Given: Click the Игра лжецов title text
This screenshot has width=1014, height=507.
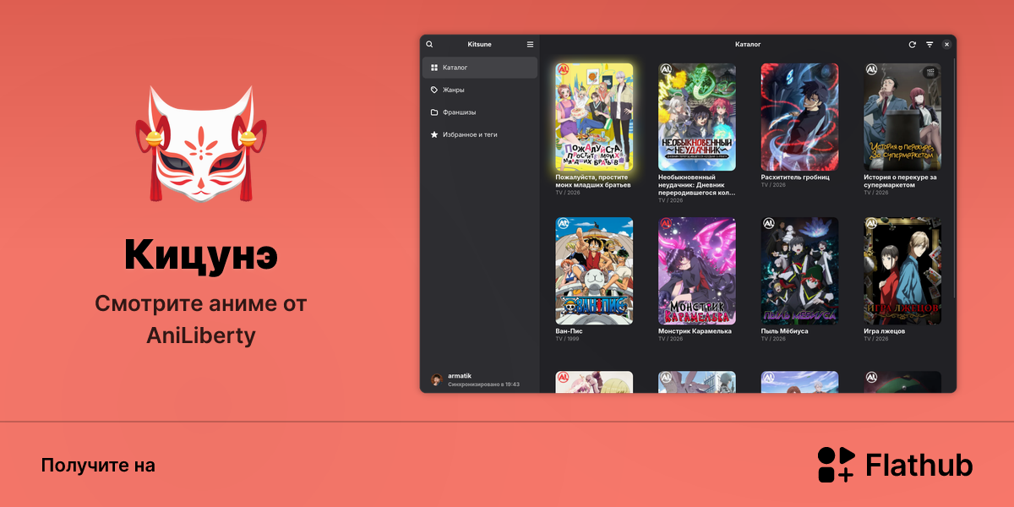Looking at the screenshot, I should (885, 331).
